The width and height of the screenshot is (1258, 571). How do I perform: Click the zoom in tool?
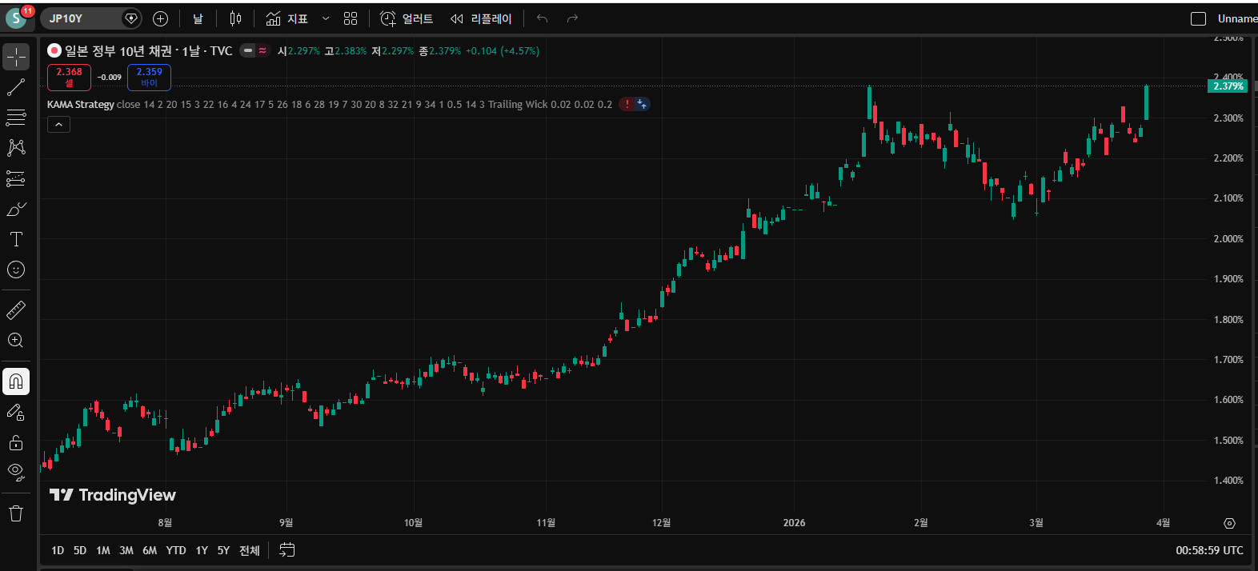[x=16, y=341]
